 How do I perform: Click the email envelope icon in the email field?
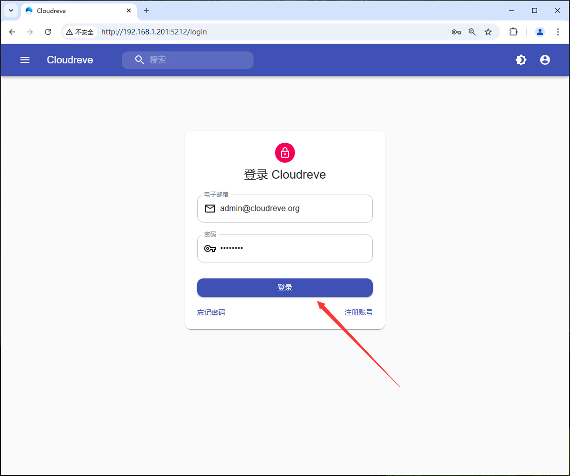(x=210, y=209)
